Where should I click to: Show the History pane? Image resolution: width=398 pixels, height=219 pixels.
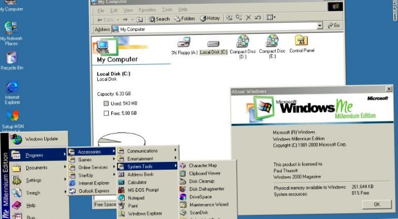(x=210, y=19)
